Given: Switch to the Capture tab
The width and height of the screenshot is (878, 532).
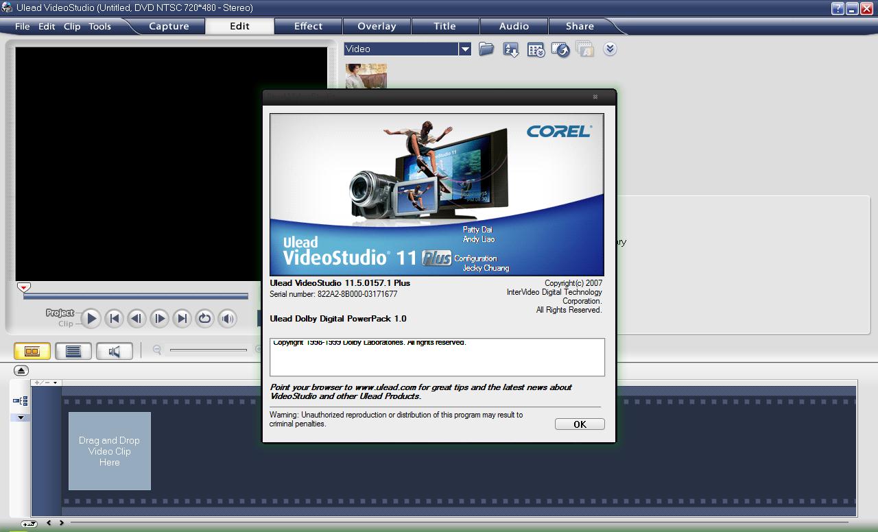Looking at the screenshot, I should pos(169,26).
